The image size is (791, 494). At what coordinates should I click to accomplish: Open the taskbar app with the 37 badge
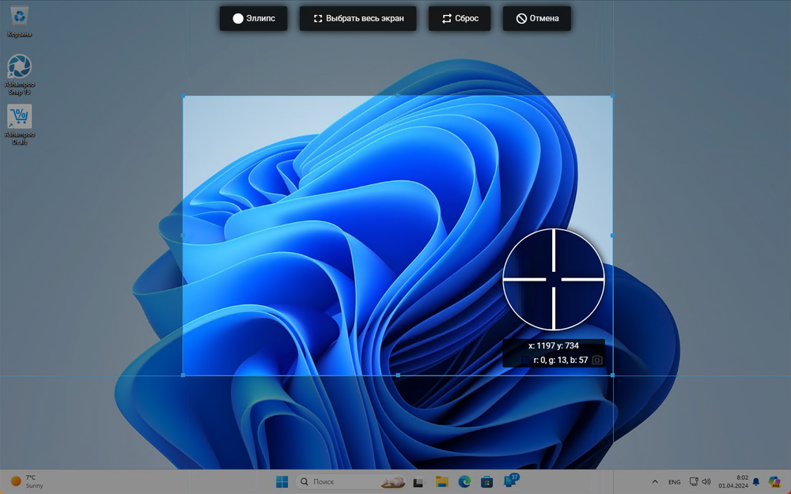click(510, 481)
